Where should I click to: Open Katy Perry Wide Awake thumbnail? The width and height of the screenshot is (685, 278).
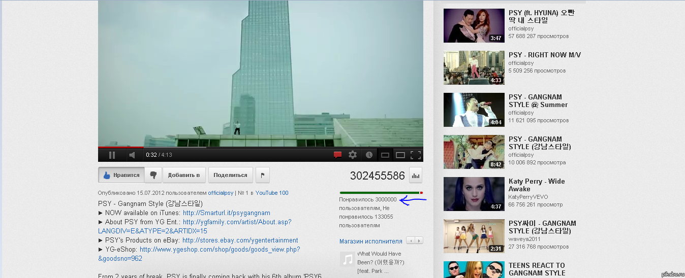(474, 194)
